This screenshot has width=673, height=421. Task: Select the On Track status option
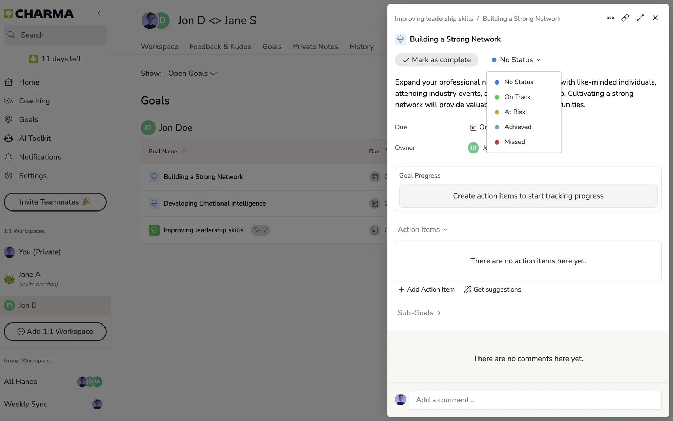(517, 97)
